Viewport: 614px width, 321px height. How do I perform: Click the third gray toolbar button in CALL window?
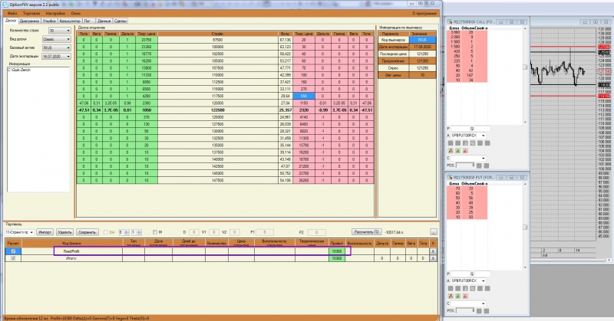click(465, 143)
